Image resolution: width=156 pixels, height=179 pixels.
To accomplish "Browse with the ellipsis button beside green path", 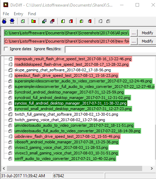I will pyautogui.click(x=134, y=33).
